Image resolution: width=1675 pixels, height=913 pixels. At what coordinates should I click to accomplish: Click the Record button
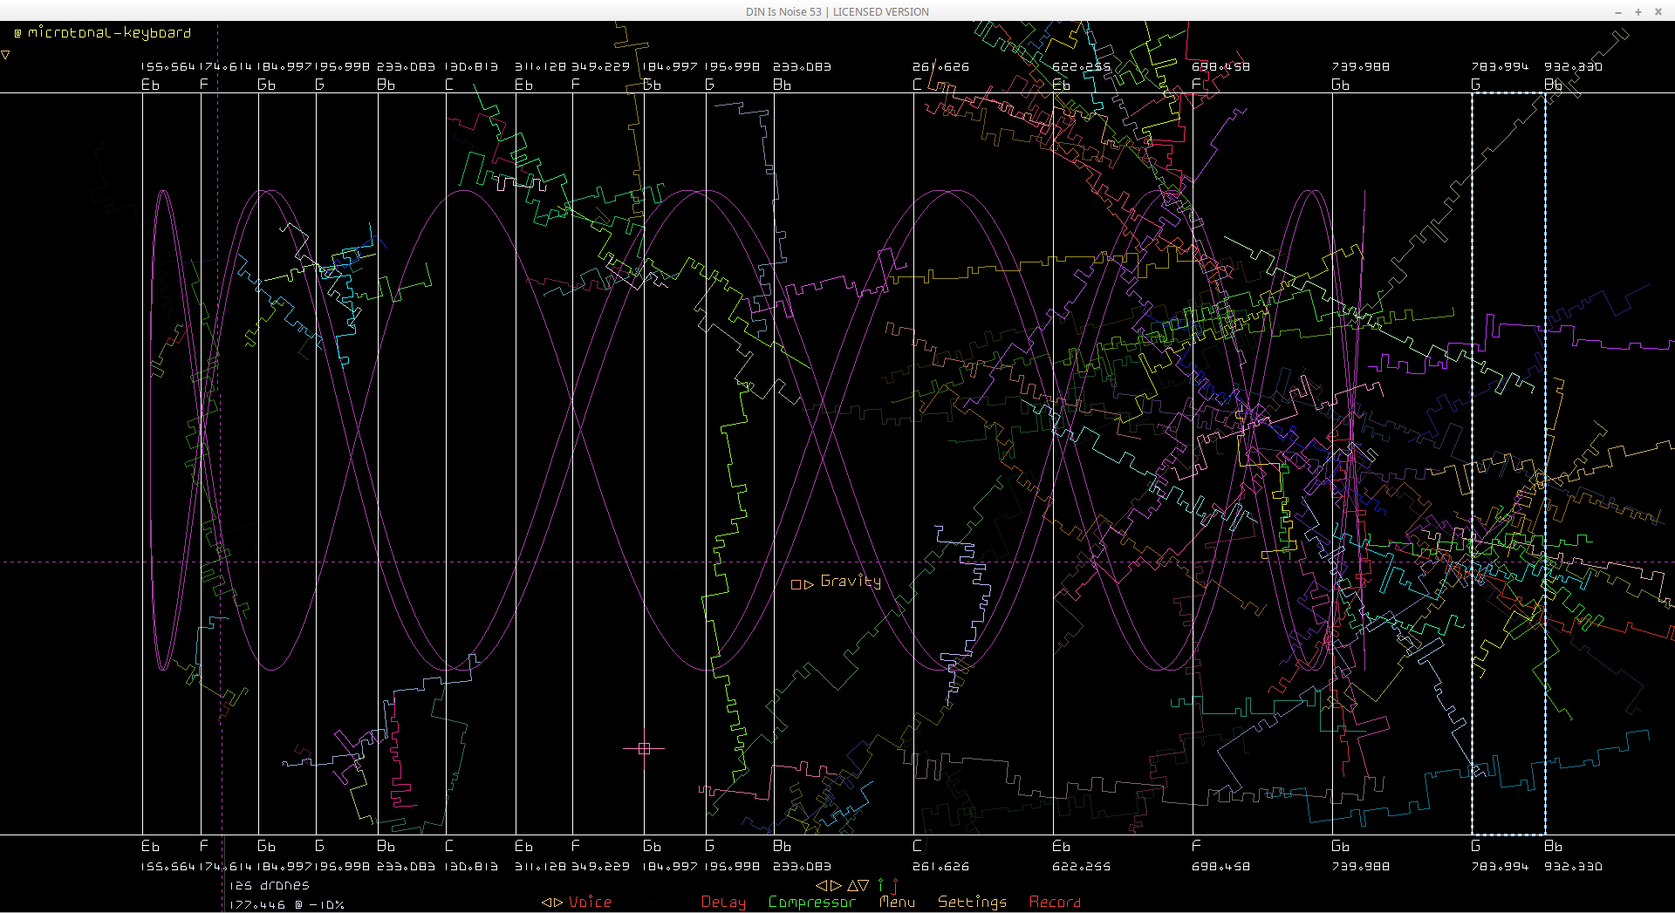pyautogui.click(x=1055, y=903)
